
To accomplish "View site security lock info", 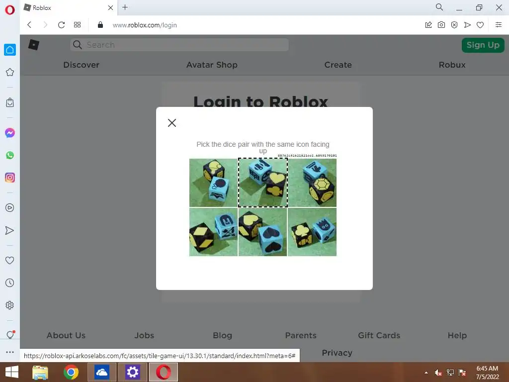I will point(100,25).
